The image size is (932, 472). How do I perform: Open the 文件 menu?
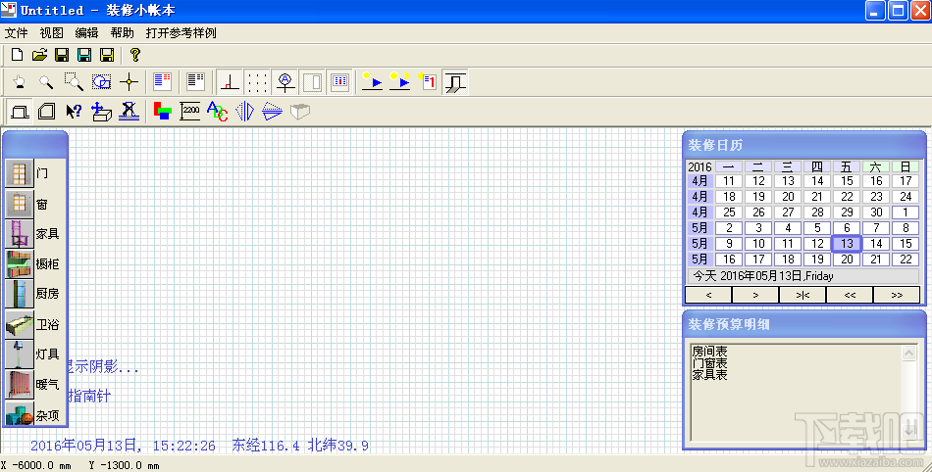(x=17, y=33)
